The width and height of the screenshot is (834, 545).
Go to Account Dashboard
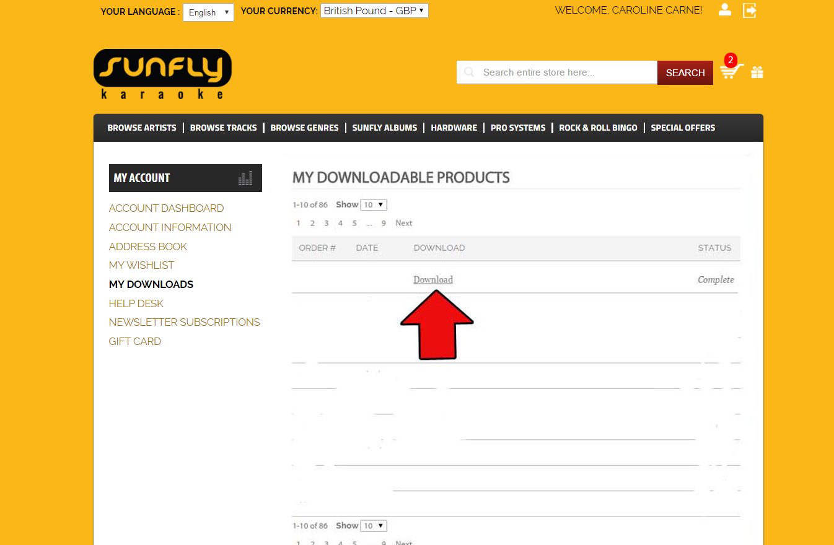(166, 208)
